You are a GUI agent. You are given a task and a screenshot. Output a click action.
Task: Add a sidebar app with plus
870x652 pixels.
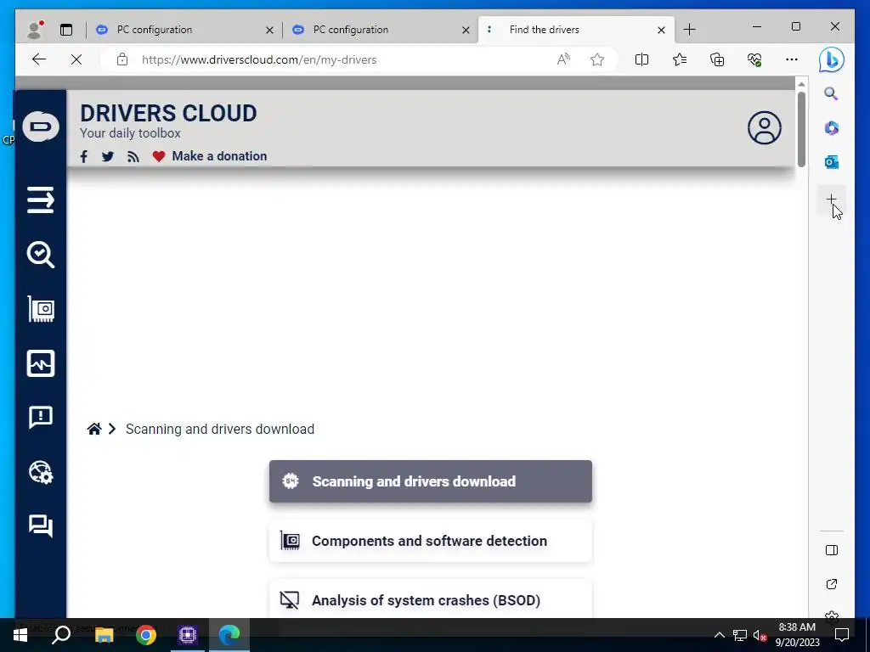(x=831, y=199)
